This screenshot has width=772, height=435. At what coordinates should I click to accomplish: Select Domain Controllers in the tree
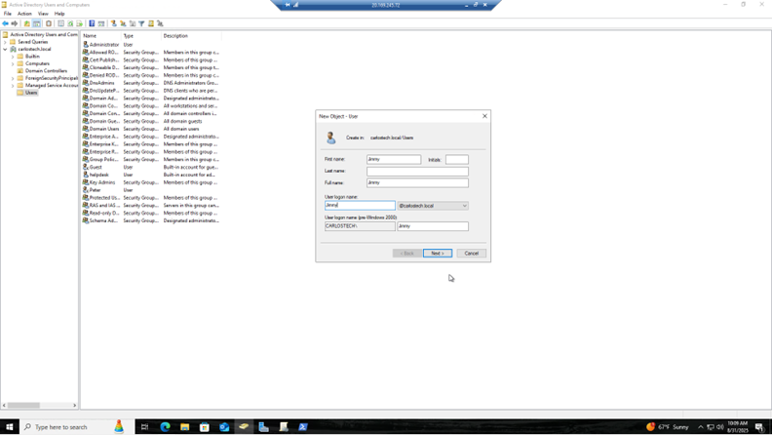(x=46, y=71)
